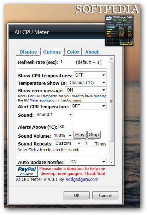The height and width of the screenshot is (215, 147).
Task: Follow the PC Meter link
Action: pos(31,100)
